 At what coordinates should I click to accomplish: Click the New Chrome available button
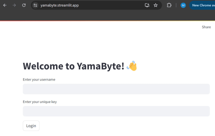tap(202, 5)
